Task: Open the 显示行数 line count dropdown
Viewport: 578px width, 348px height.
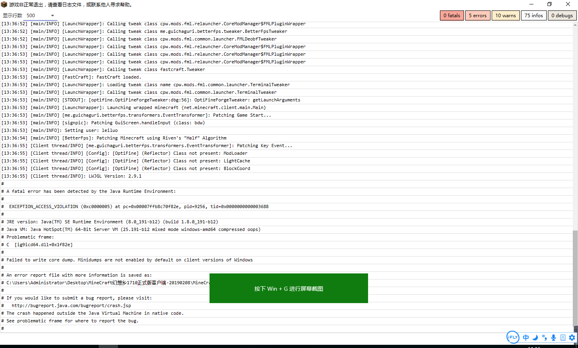Action: [x=40, y=16]
